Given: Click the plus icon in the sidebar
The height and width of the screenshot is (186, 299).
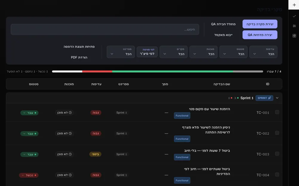Looking at the screenshot, I should click(x=294, y=5).
